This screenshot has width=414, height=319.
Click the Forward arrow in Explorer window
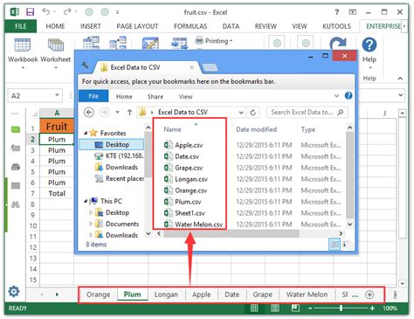tap(104, 112)
